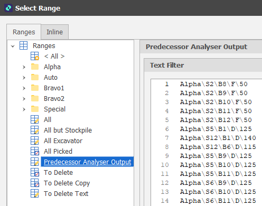
Task: Switch to the Ranges tab
Action: point(24,32)
